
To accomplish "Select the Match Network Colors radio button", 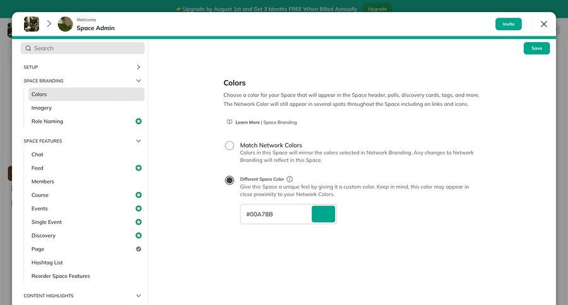I will click(x=229, y=146).
